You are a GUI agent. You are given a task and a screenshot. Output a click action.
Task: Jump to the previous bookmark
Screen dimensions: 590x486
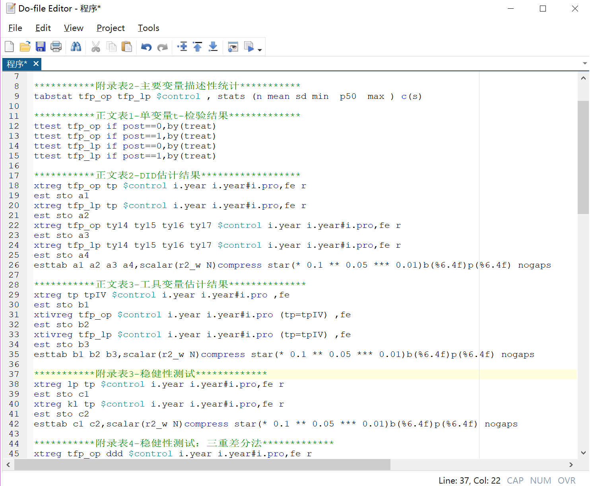pyautogui.click(x=198, y=47)
